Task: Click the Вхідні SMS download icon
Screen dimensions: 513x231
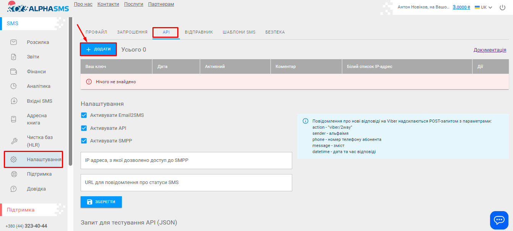Action: coord(14,101)
